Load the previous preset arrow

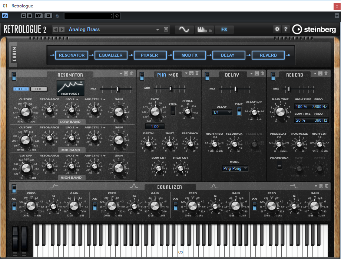(x=56, y=30)
